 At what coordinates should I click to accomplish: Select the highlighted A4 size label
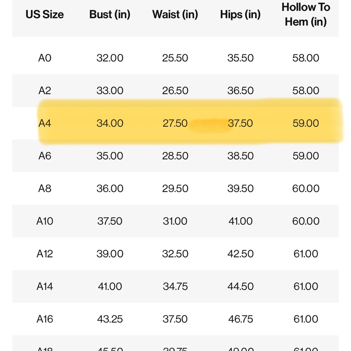(x=45, y=123)
